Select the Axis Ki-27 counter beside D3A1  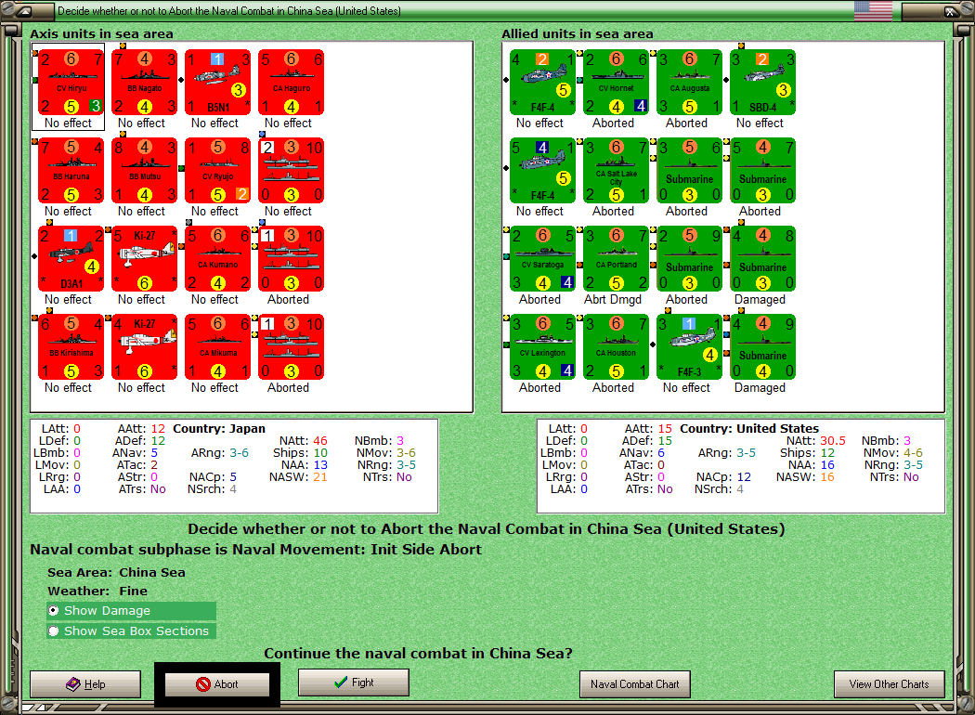[145, 259]
